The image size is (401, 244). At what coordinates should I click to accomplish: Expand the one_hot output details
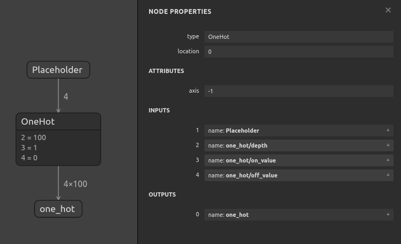point(388,215)
